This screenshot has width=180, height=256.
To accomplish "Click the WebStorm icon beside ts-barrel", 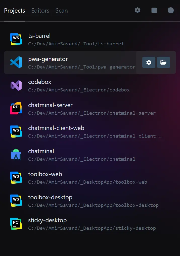I will pos(16,39).
